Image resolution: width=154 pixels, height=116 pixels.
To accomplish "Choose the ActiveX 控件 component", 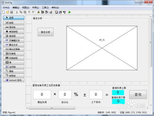I will pos(14,80).
